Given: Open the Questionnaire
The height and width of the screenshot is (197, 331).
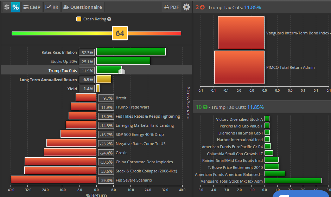Looking at the screenshot, I should tap(83, 7).
